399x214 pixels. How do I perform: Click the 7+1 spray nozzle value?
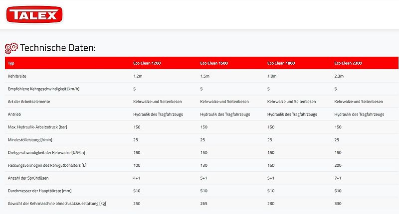click(338, 178)
